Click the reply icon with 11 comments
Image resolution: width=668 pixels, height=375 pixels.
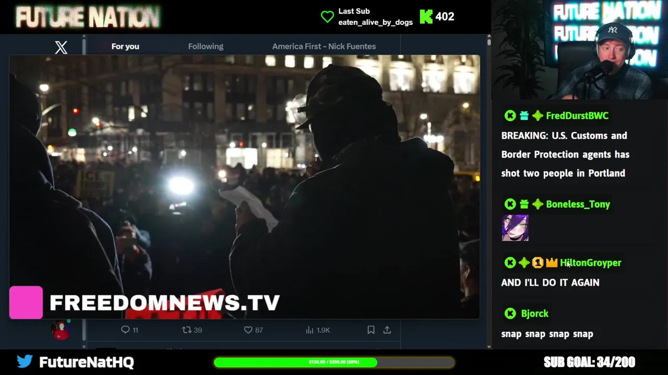point(125,330)
